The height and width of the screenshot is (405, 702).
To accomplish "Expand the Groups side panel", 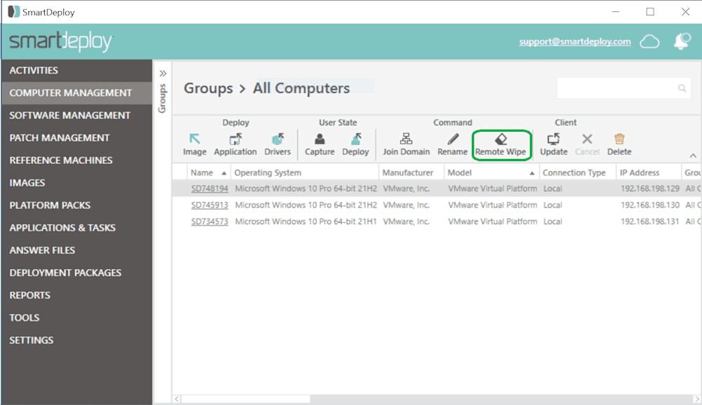I will 162,71.
